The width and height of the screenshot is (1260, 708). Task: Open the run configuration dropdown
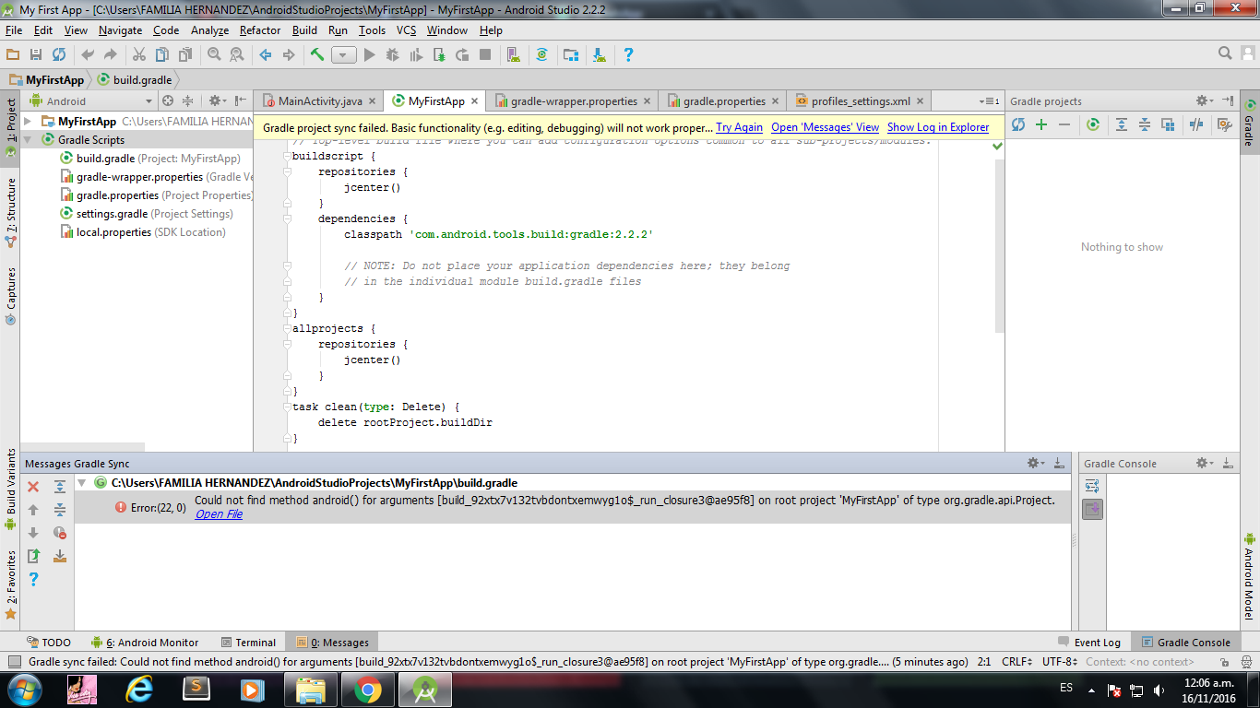[x=344, y=55]
